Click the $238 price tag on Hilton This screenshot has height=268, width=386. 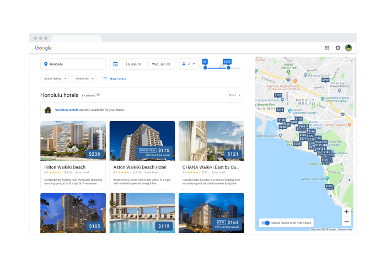[x=94, y=154]
